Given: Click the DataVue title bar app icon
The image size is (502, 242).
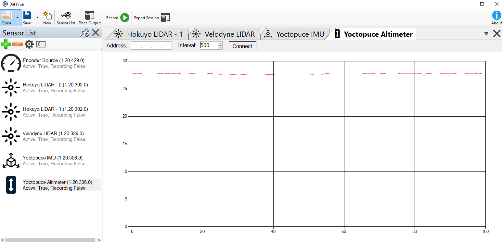Looking at the screenshot, I should click(x=5, y=4).
